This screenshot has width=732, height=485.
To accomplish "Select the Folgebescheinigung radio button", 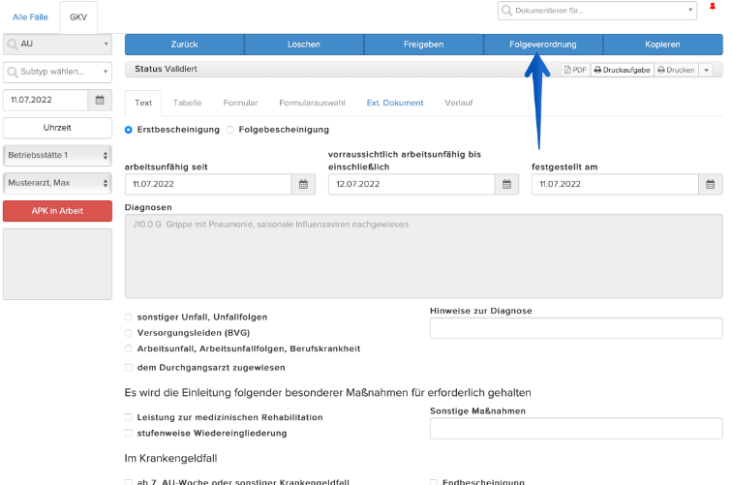I will (x=230, y=130).
